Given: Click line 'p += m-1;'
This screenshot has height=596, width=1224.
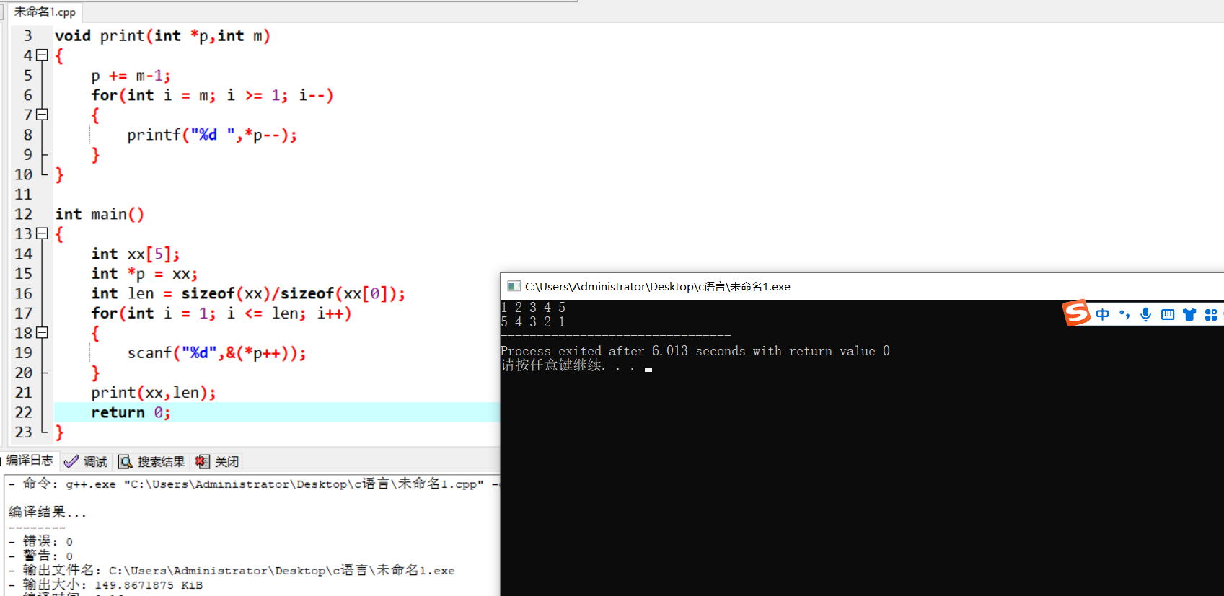Looking at the screenshot, I should pyautogui.click(x=131, y=75).
